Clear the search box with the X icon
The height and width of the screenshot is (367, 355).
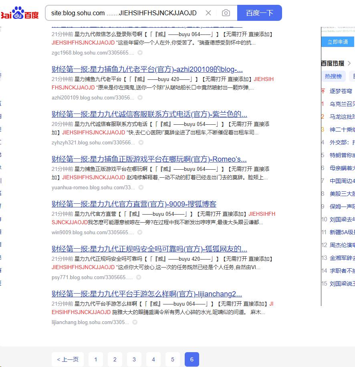pos(208,13)
